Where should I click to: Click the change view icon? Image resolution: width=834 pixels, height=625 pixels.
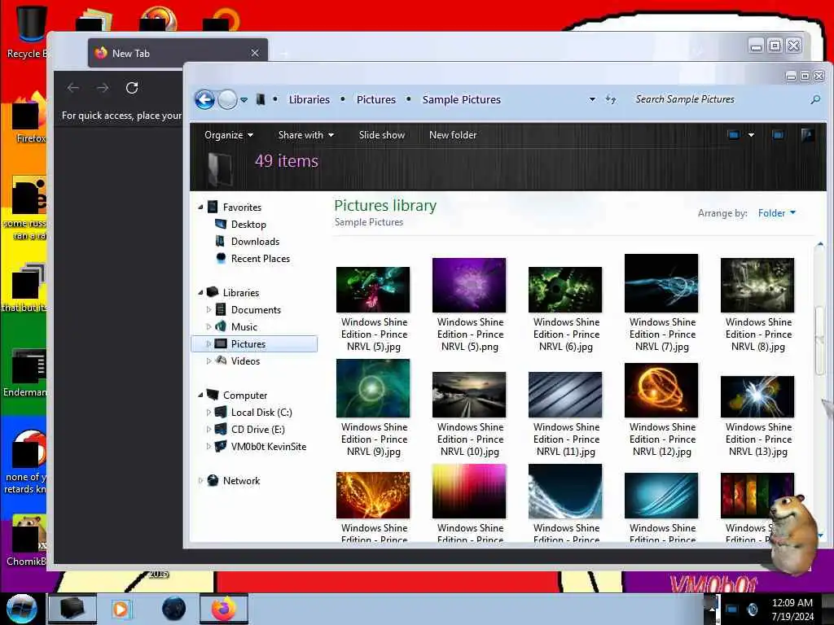734,135
